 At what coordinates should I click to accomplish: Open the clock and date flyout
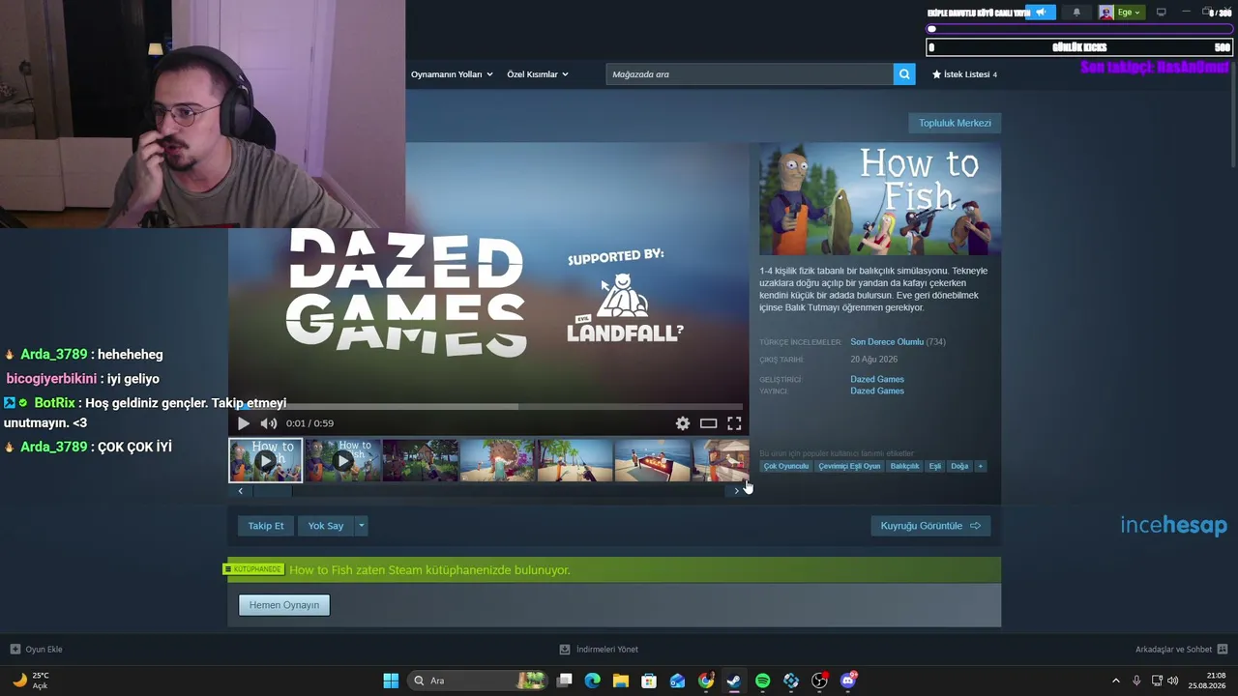pyautogui.click(x=1208, y=681)
